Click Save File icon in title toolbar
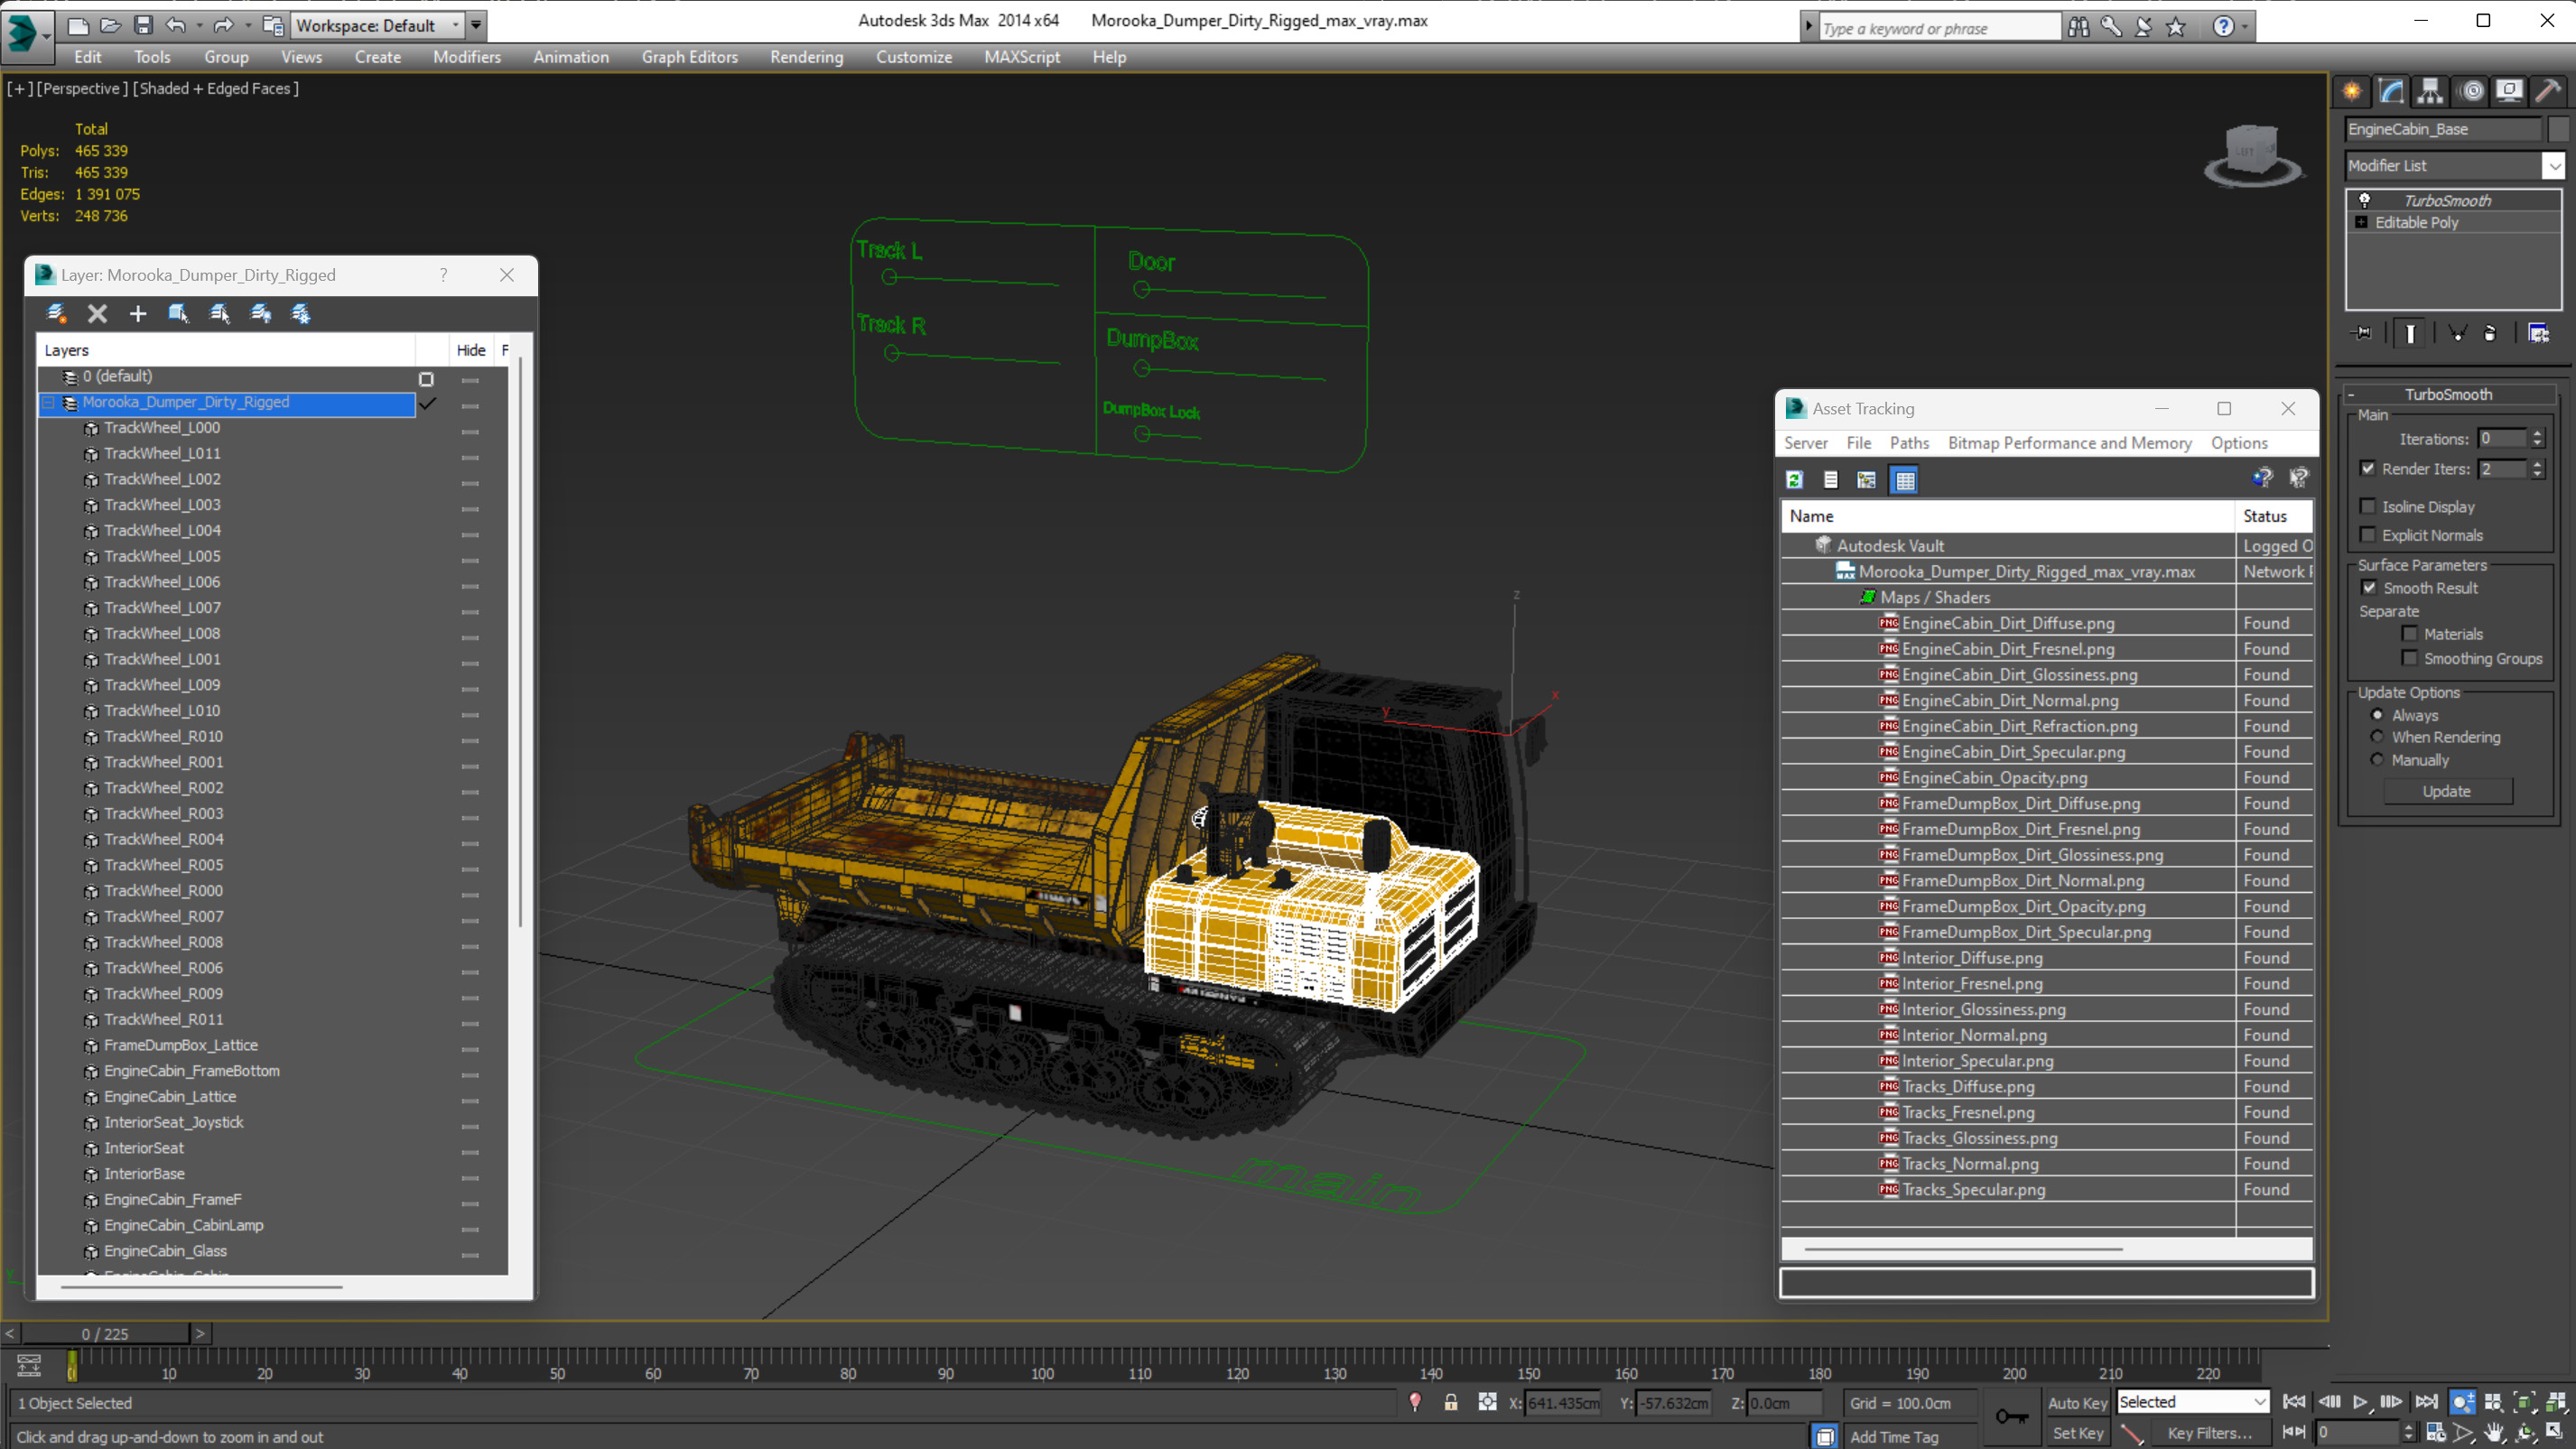Image resolution: width=2576 pixels, height=1449 pixels. (x=143, y=25)
